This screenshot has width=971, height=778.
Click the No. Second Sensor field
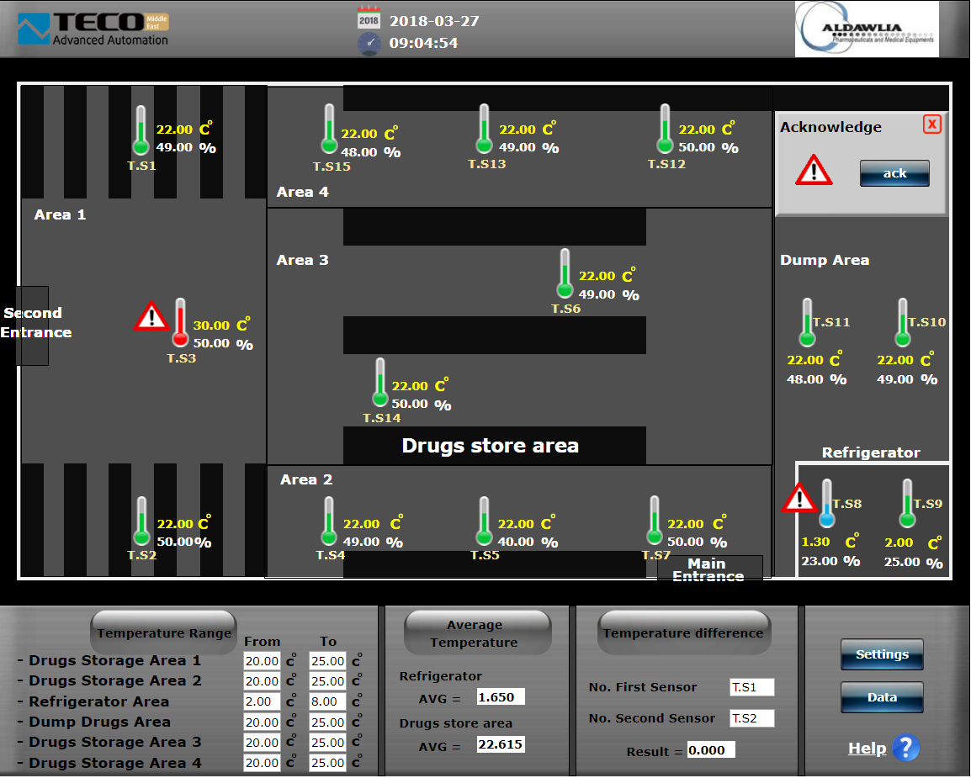pyautogui.click(x=751, y=718)
